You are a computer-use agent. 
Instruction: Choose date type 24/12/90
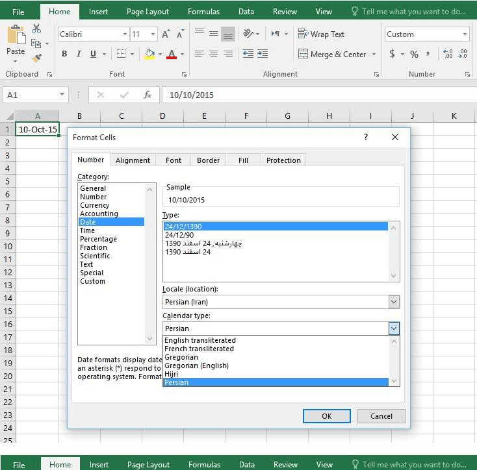tap(179, 235)
